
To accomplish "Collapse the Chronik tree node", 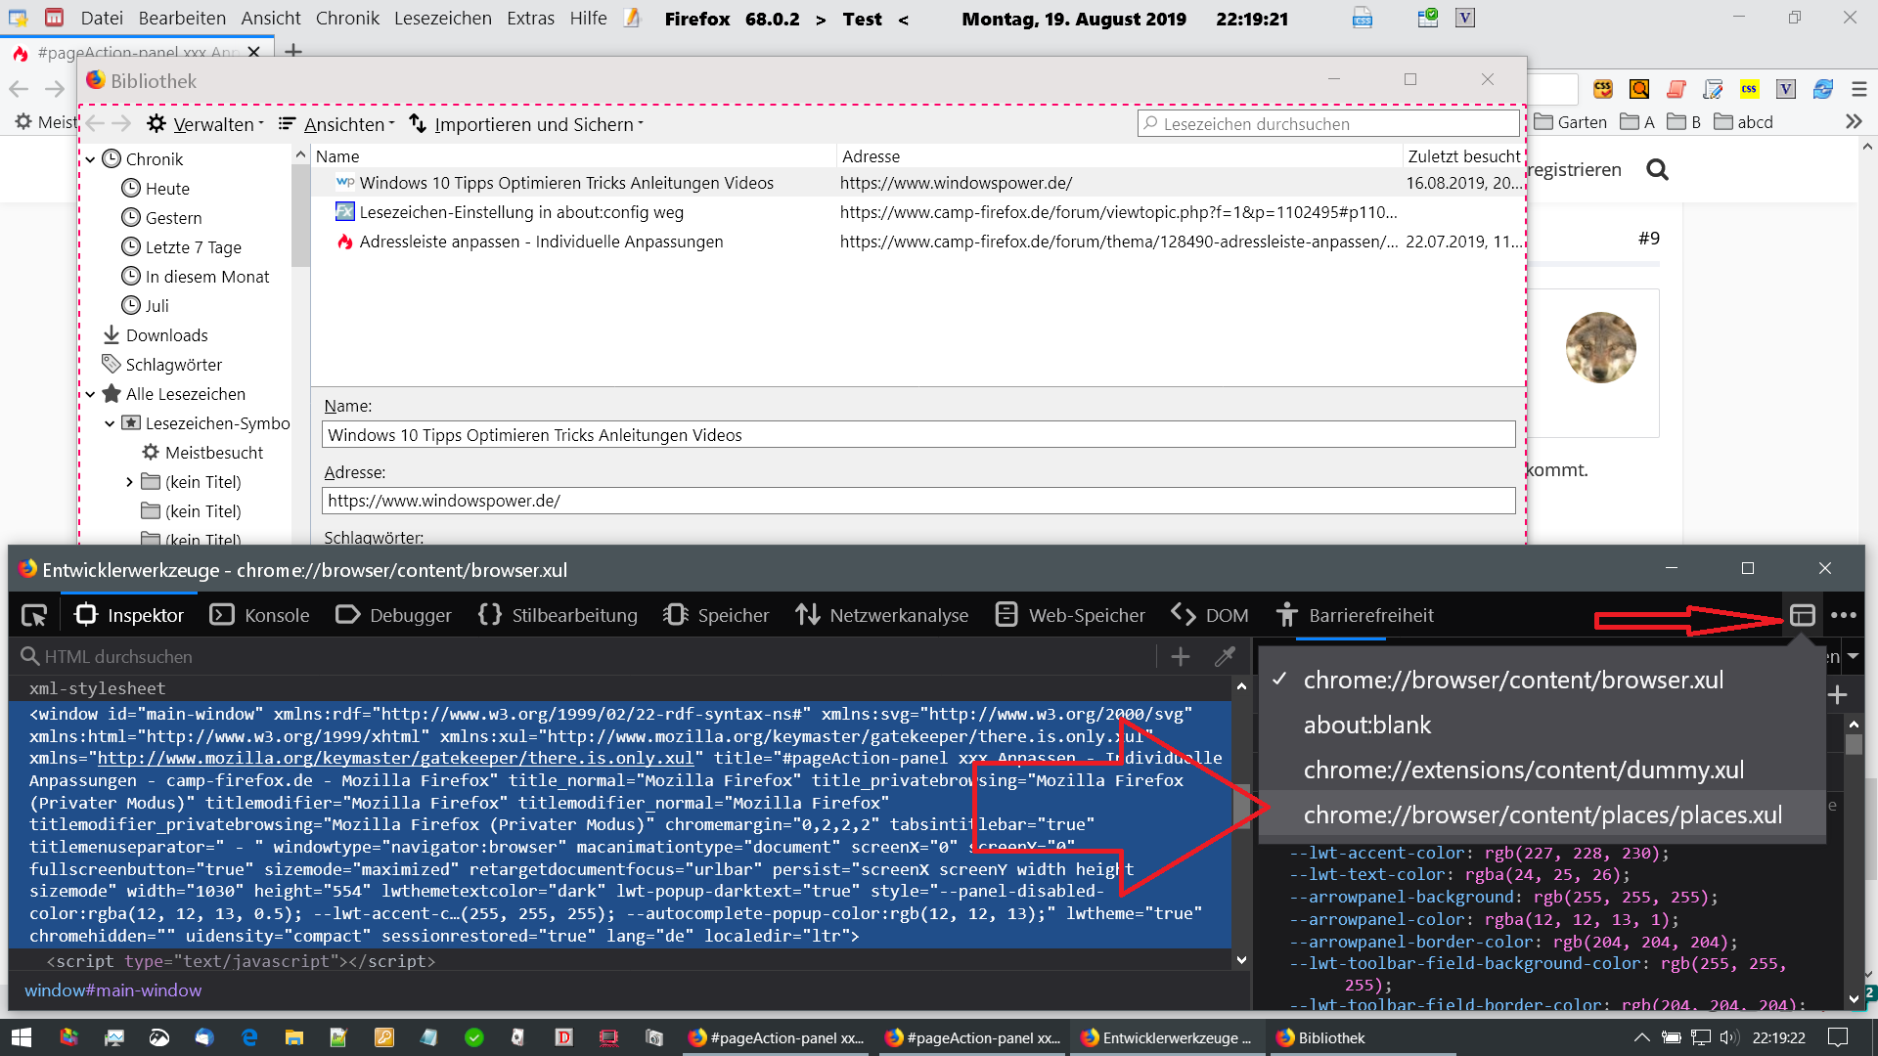I will tap(91, 159).
